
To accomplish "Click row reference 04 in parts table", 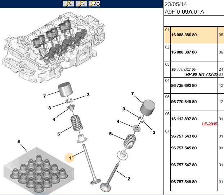I will pyautogui.click(x=167, y=80).
